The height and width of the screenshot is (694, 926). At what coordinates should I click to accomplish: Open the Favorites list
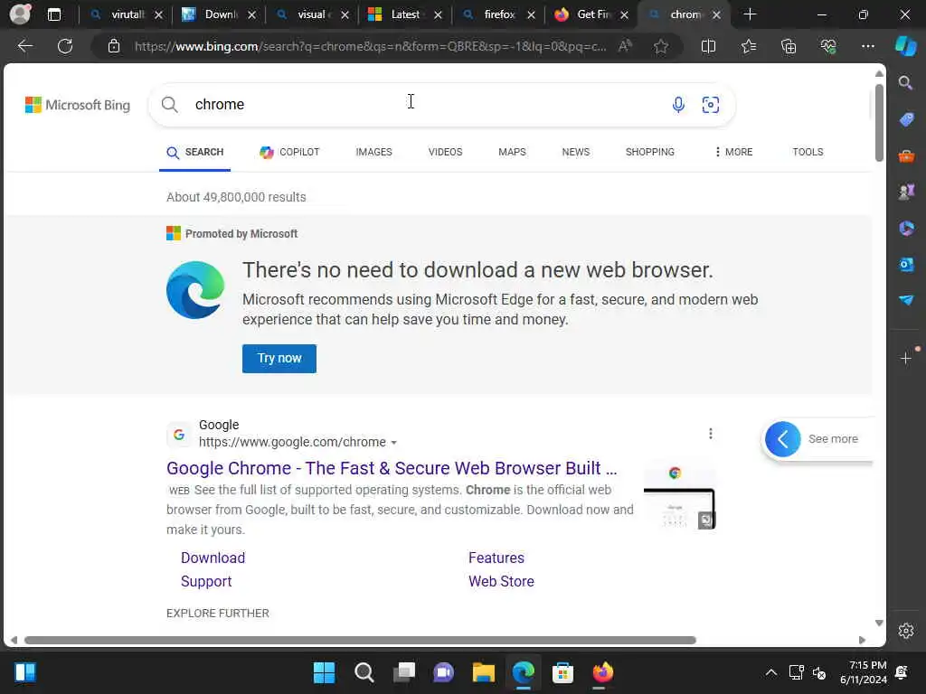(x=748, y=46)
